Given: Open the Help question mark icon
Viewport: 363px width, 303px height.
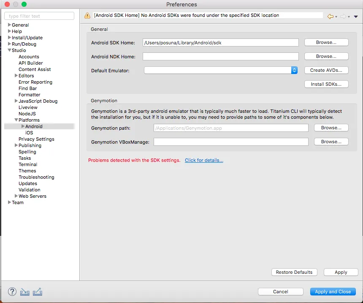Looking at the screenshot, I should click(12, 292).
